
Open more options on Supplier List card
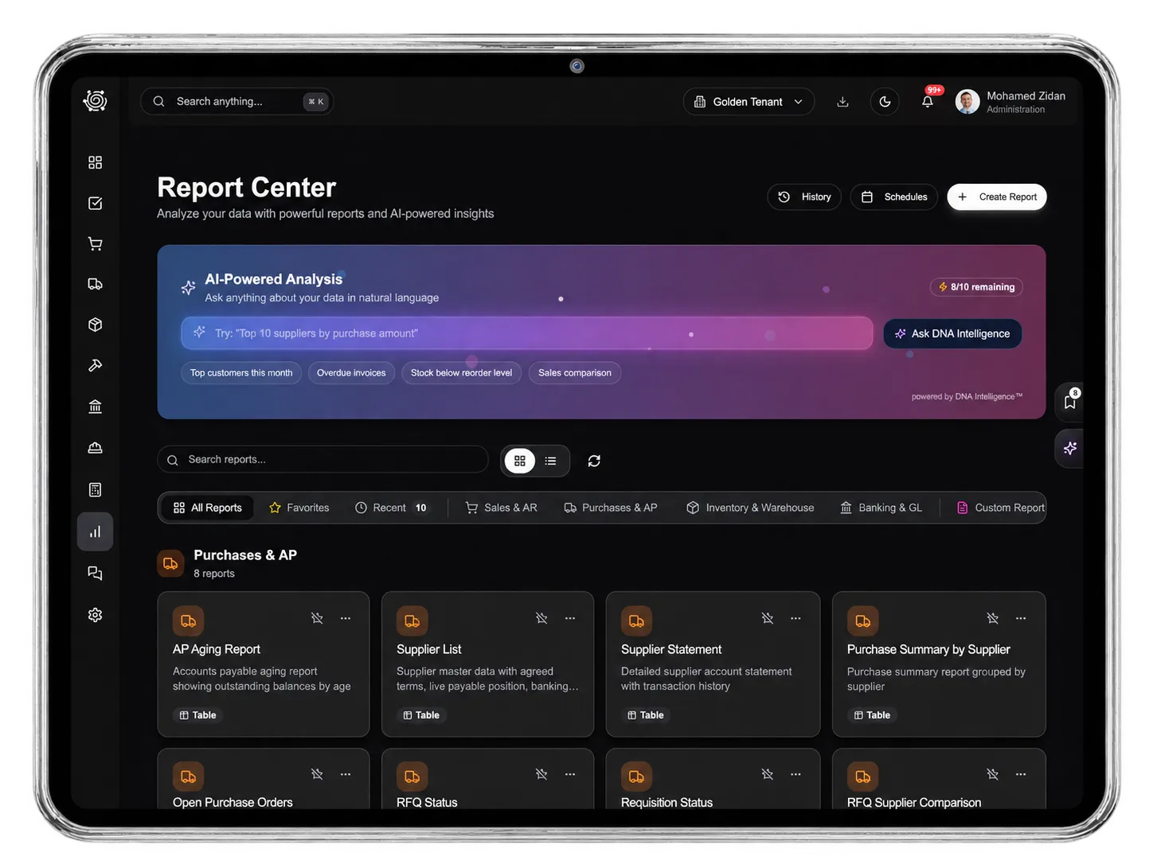(570, 618)
